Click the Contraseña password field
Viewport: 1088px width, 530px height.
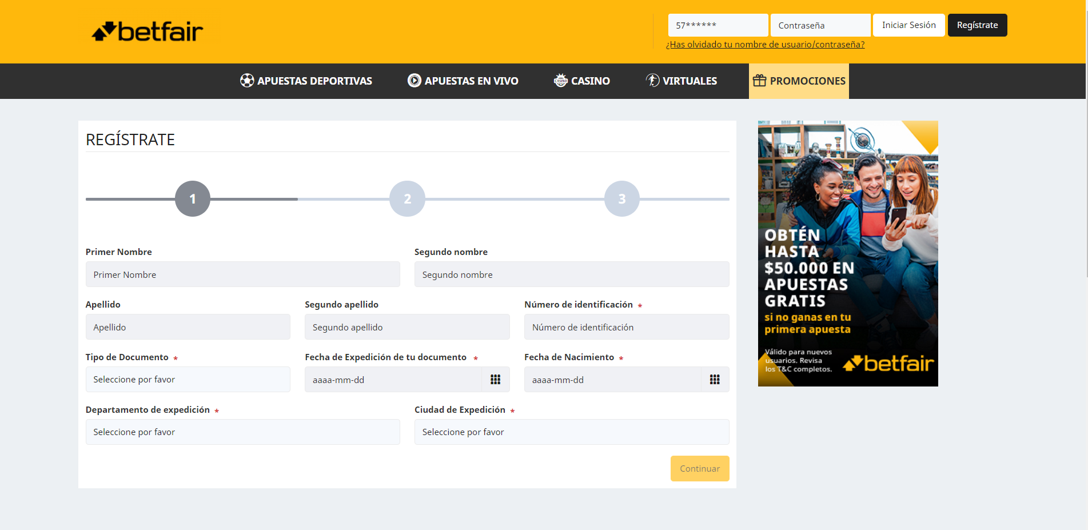[820, 25]
